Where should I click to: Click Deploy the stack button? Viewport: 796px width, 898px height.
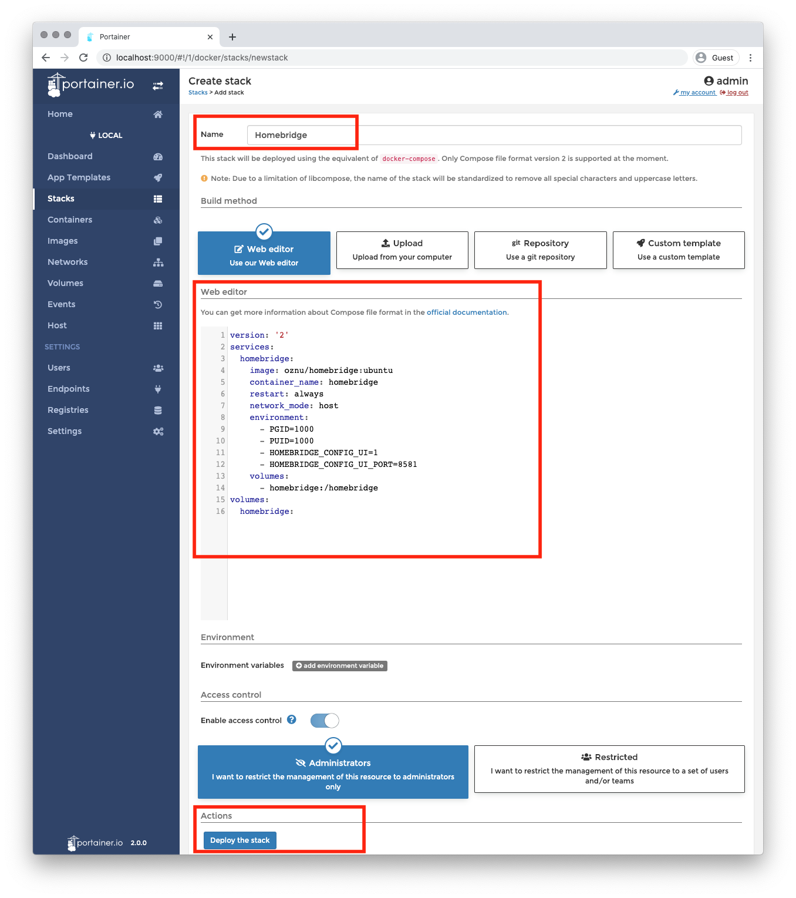click(x=240, y=840)
